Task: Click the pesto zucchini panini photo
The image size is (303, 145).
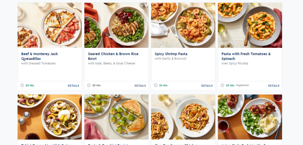Action: [x=116, y=117]
